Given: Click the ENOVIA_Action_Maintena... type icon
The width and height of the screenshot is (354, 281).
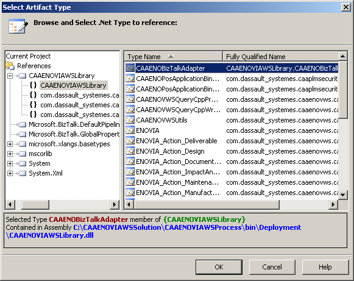Looking at the screenshot, I should click(130, 182).
